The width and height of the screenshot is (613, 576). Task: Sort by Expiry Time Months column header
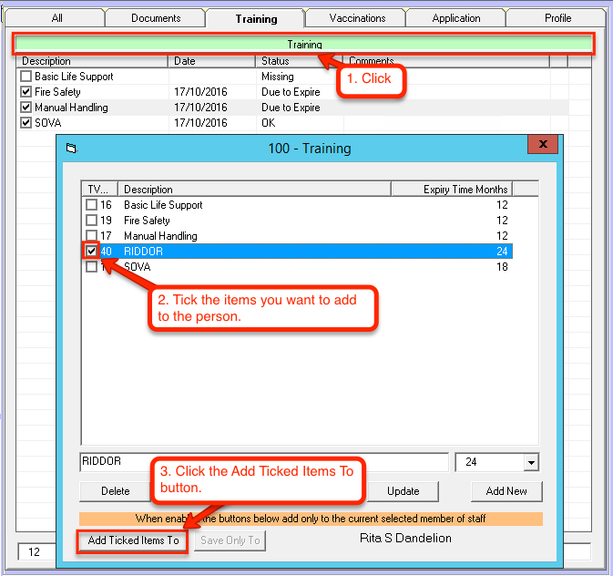pos(451,190)
